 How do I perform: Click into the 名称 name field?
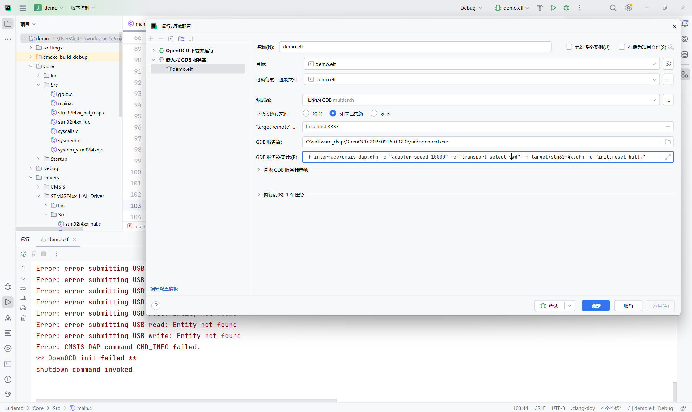tap(415, 47)
